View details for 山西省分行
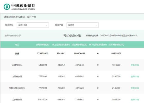Image resolution: width=144 pixels, height=103 pixels. (135, 76)
